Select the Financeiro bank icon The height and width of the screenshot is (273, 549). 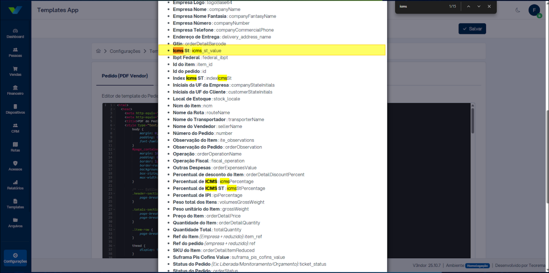tap(15, 88)
